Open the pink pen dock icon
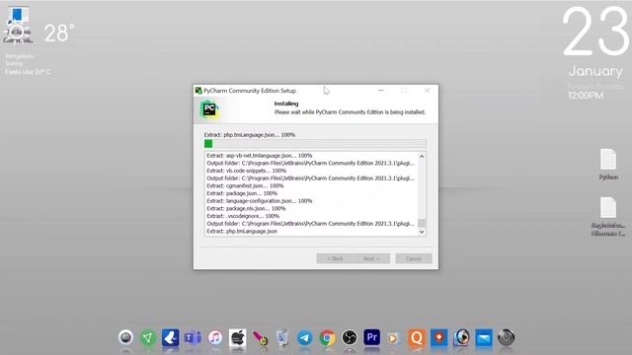 260,337
